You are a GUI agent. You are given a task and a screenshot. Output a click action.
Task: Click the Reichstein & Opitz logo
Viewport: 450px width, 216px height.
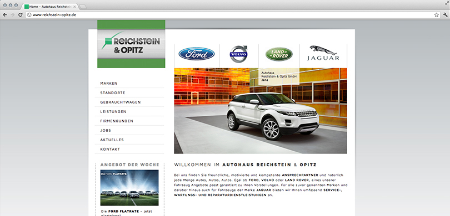131,44
